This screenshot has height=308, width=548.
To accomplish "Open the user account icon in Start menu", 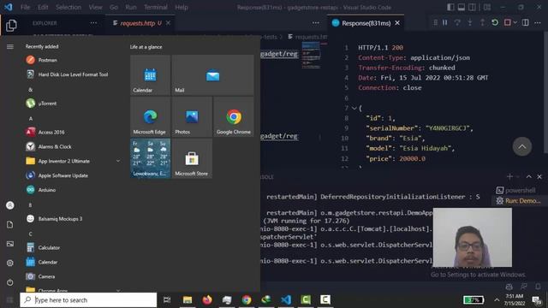I will (x=10, y=205).
